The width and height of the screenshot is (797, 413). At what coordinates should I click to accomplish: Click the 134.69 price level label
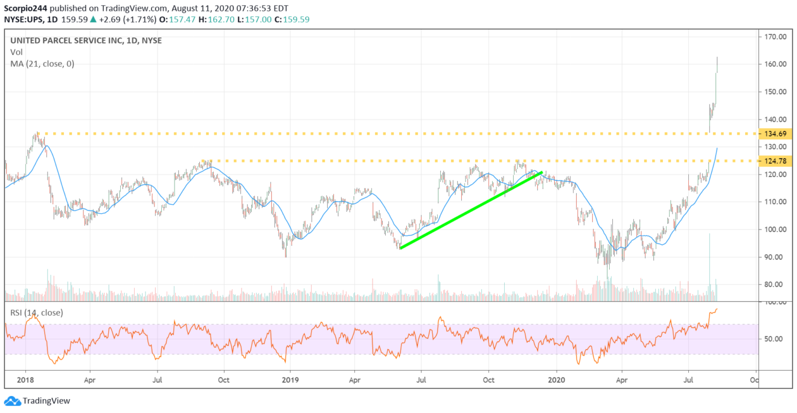click(x=774, y=133)
